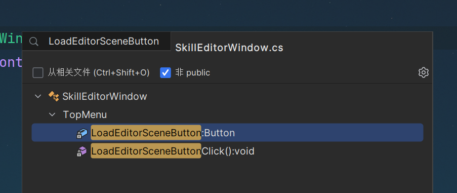Focus the LoadEditorSceneButton search field

coord(97,42)
